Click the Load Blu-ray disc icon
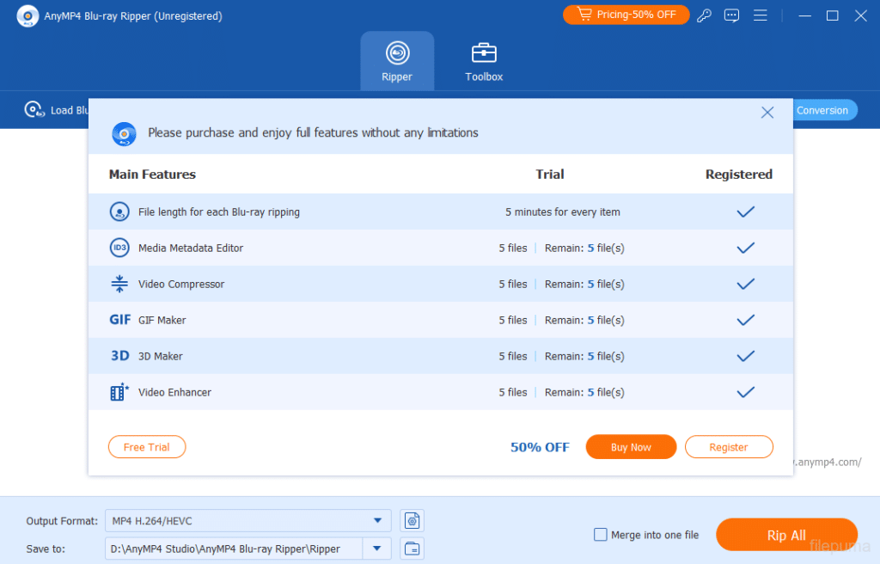Image resolution: width=880 pixels, height=564 pixels. pos(34,109)
